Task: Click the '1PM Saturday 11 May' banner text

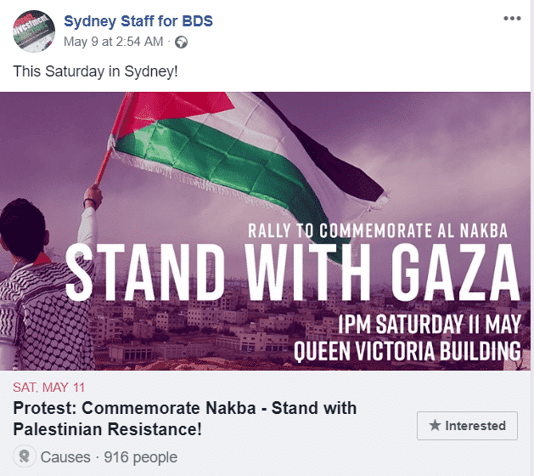Action: pyautogui.click(x=430, y=324)
